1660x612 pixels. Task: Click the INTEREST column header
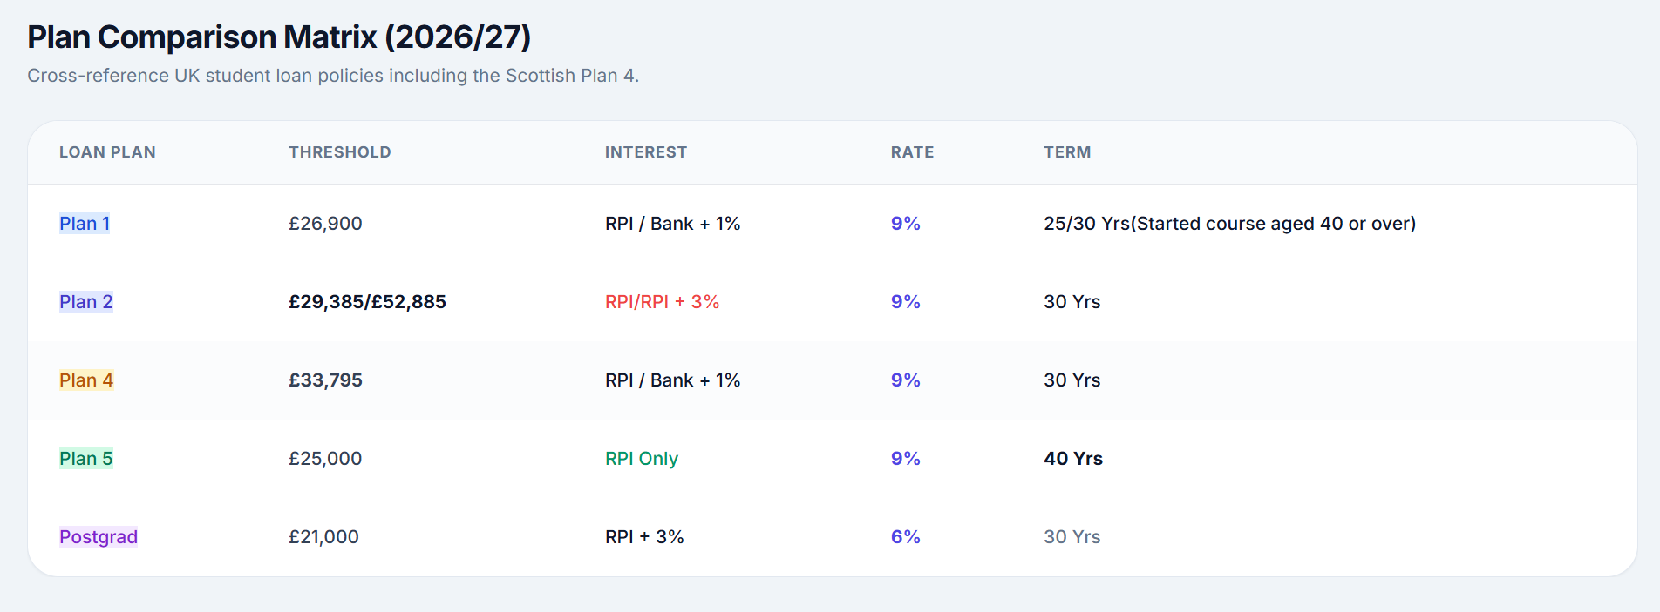point(645,152)
